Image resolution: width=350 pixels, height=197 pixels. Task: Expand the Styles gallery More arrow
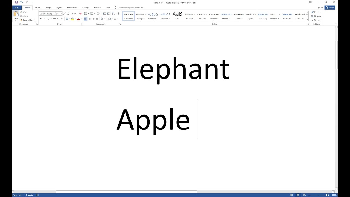point(307,19)
